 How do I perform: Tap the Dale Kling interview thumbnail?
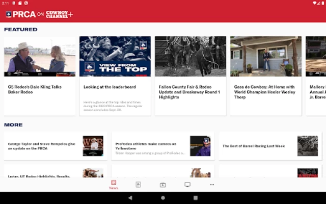[x=40, y=56]
